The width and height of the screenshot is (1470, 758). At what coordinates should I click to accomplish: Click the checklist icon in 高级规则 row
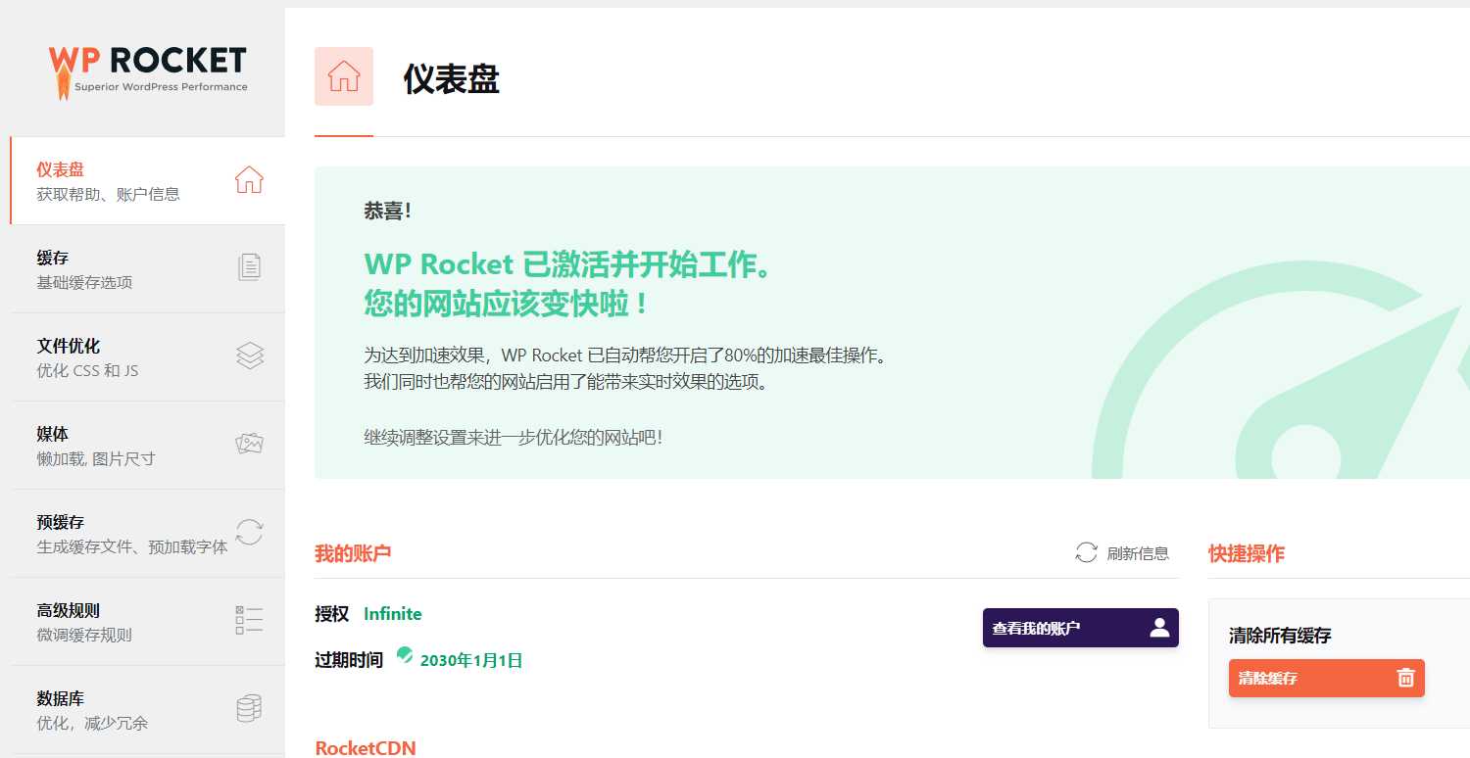[250, 620]
